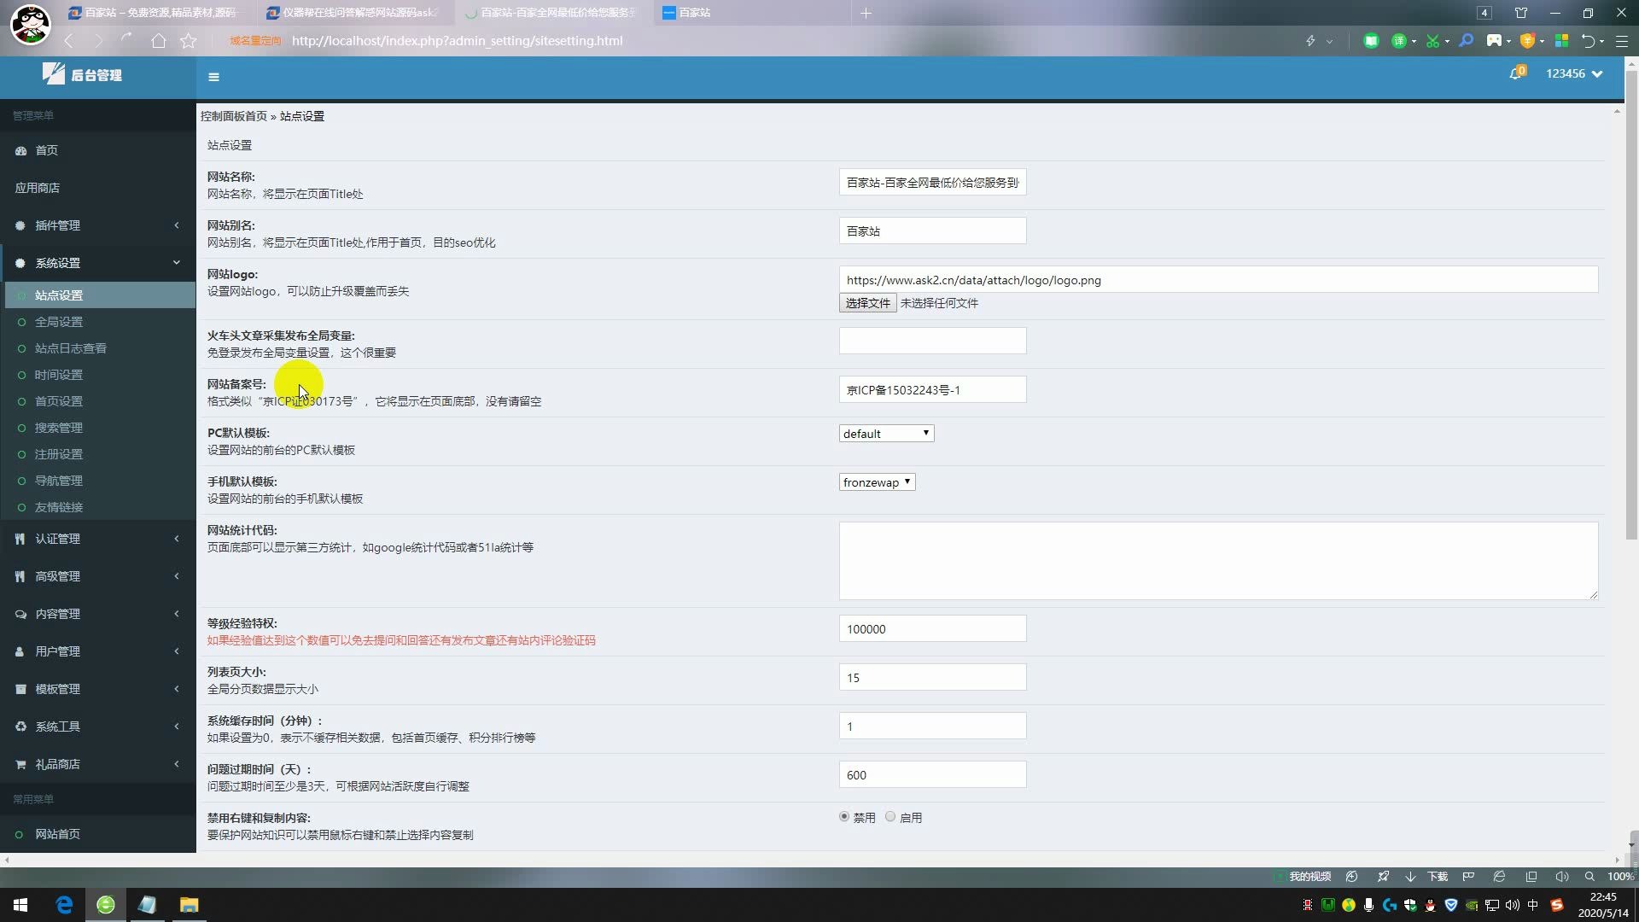Open the PC默认模板 default dropdown
The width and height of the screenshot is (1639, 922).
(886, 434)
